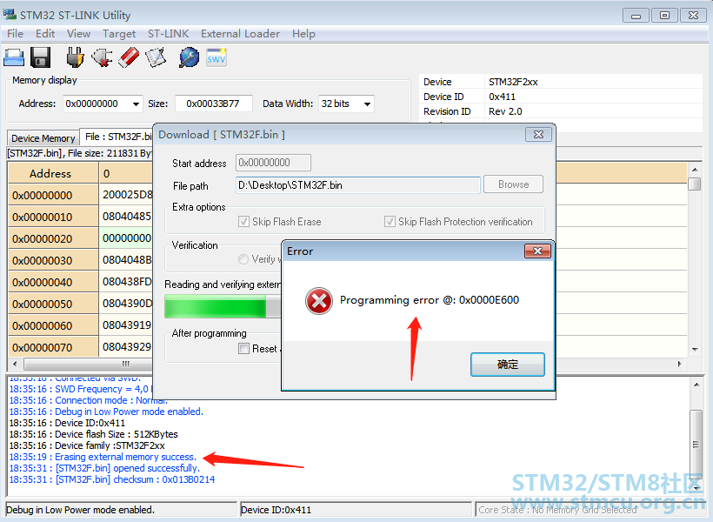Click the Device STM32F2xx value
713x522 pixels.
point(513,82)
